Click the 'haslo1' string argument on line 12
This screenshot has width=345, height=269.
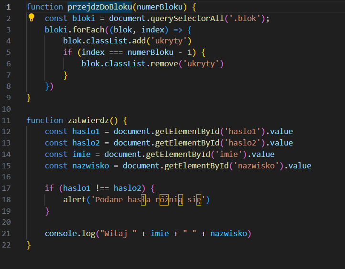coord(243,132)
